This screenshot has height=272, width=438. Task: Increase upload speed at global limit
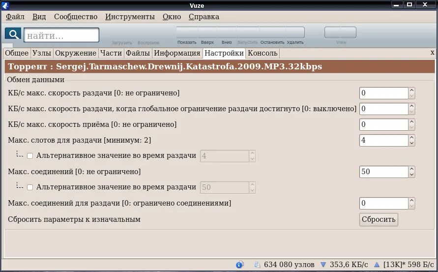click(x=411, y=106)
